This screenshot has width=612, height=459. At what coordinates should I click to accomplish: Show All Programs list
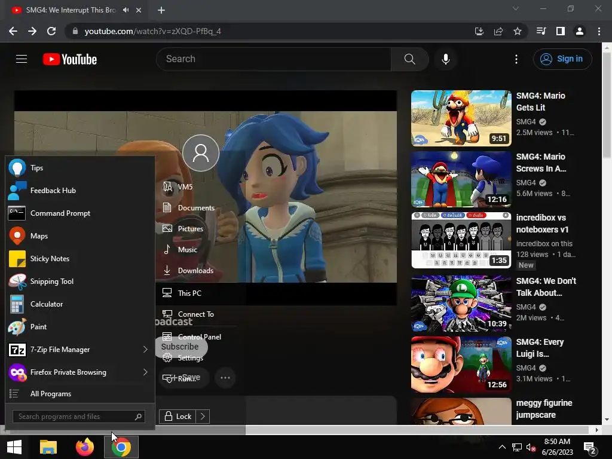[x=80, y=394]
